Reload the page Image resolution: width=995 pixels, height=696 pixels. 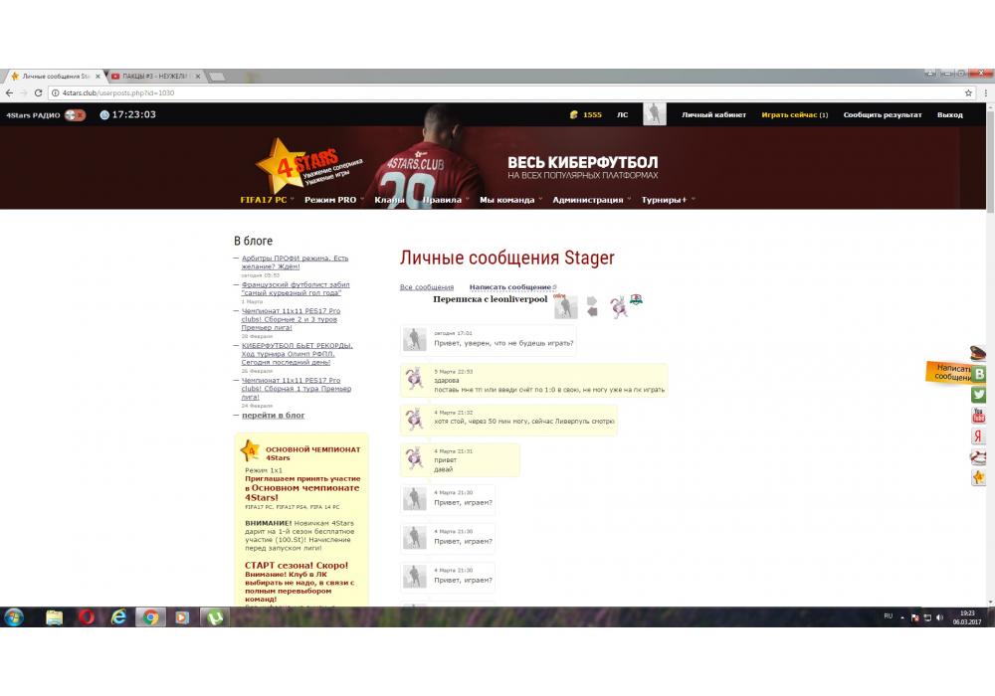pyautogui.click(x=38, y=92)
